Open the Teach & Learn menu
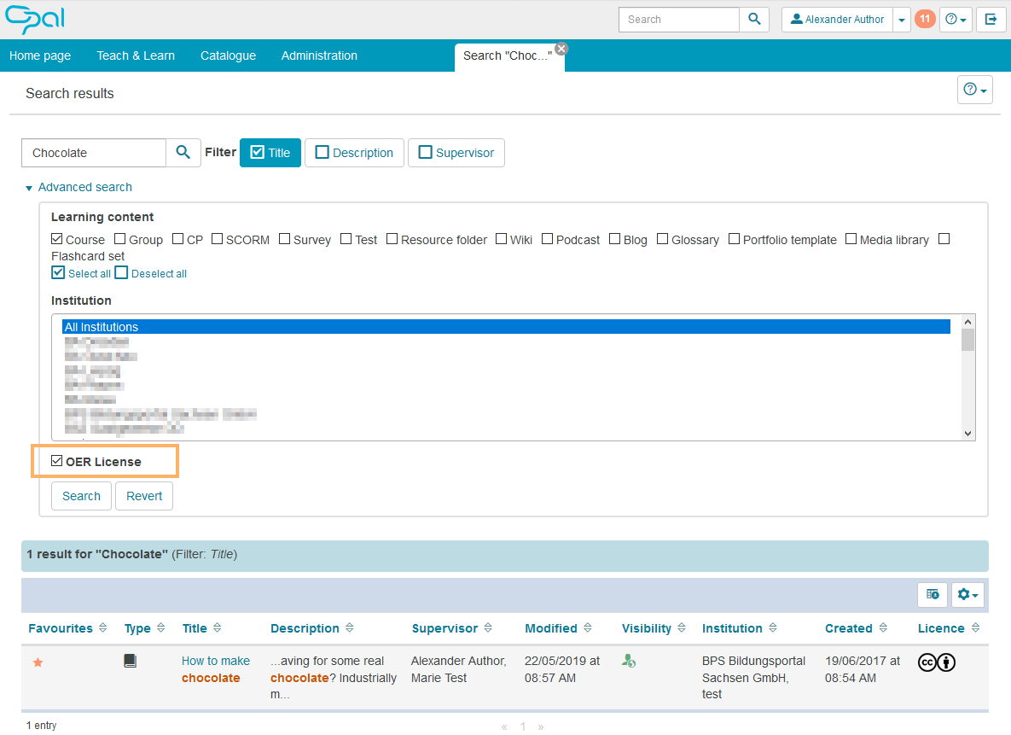Viewport: 1011px width, 735px height. pyautogui.click(x=136, y=55)
